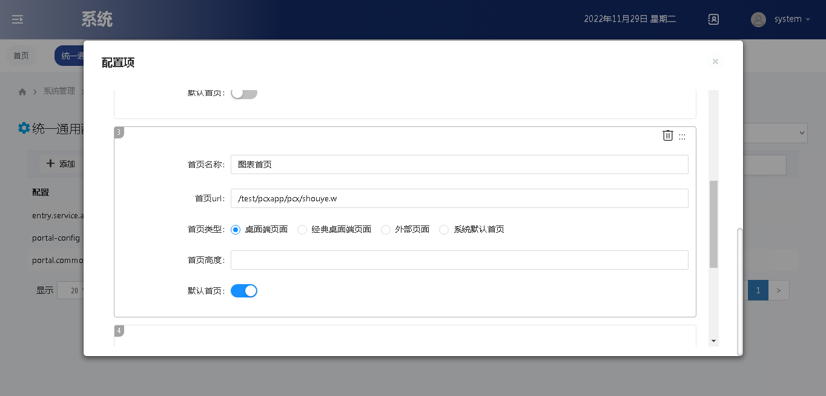Click the 系统 title

pos(97,19)
